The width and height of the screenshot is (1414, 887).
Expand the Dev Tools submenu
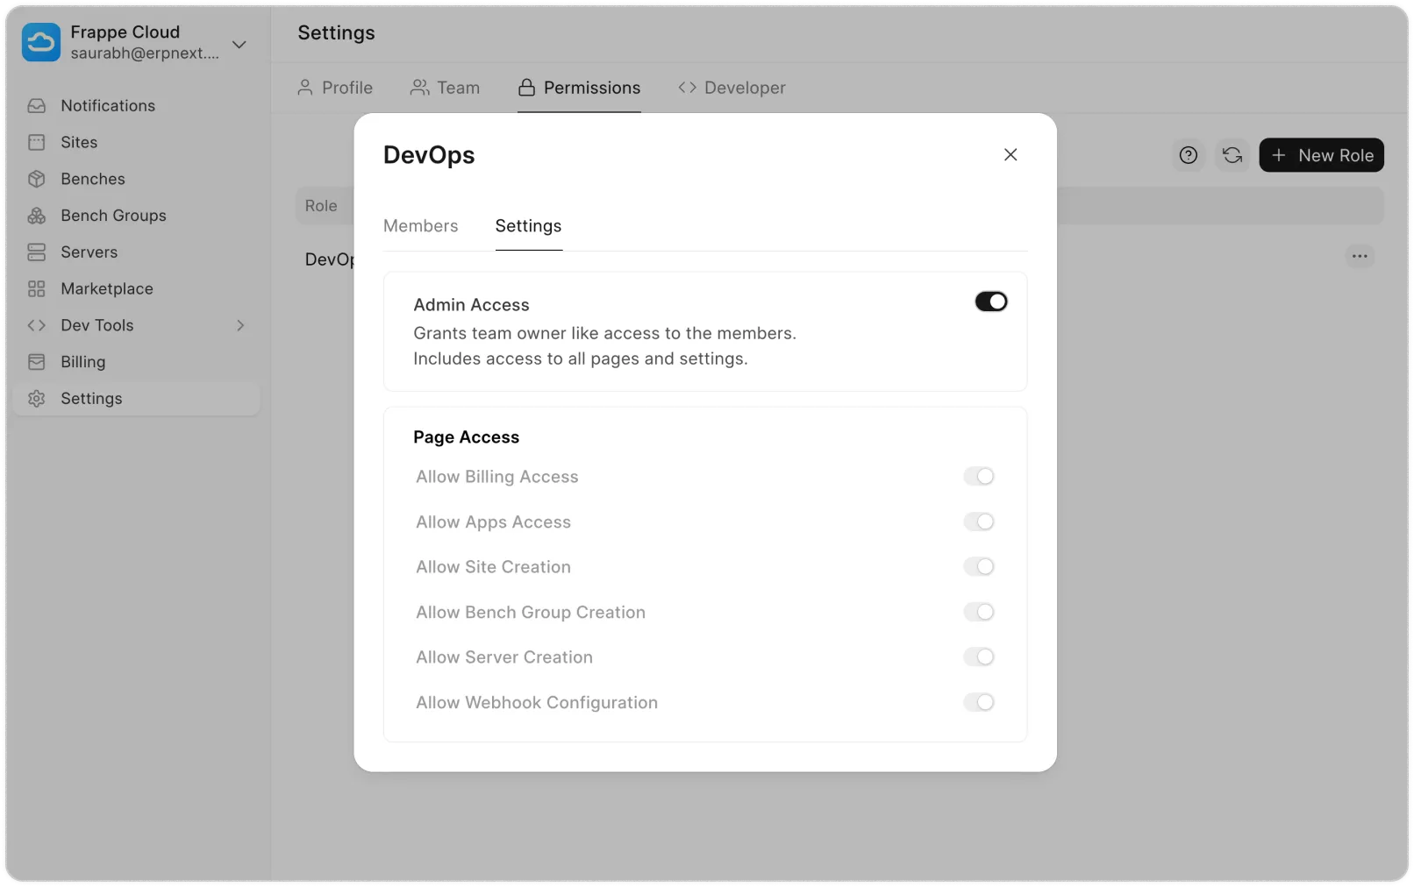(240, 325)
